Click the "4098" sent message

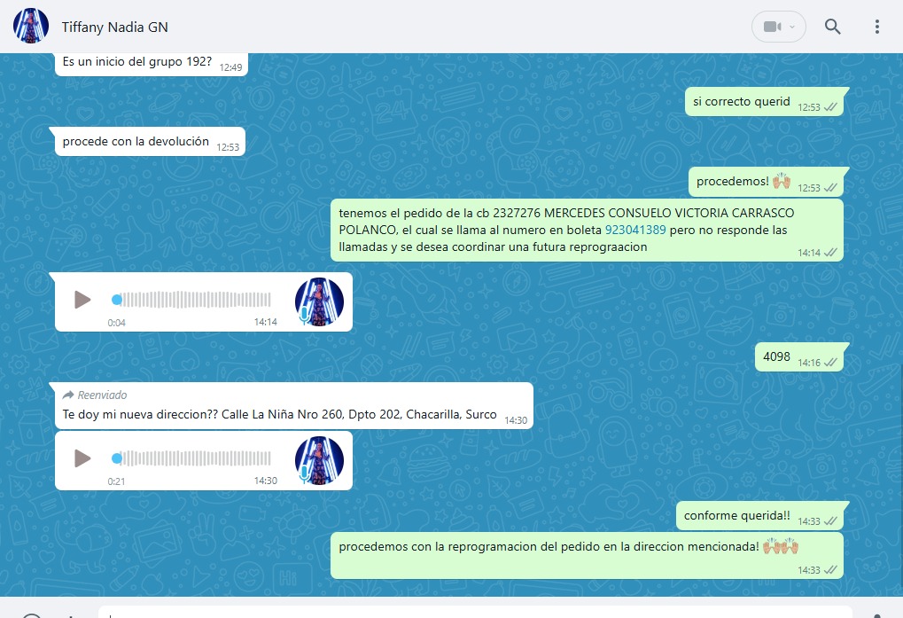click(x=776, y=357)
